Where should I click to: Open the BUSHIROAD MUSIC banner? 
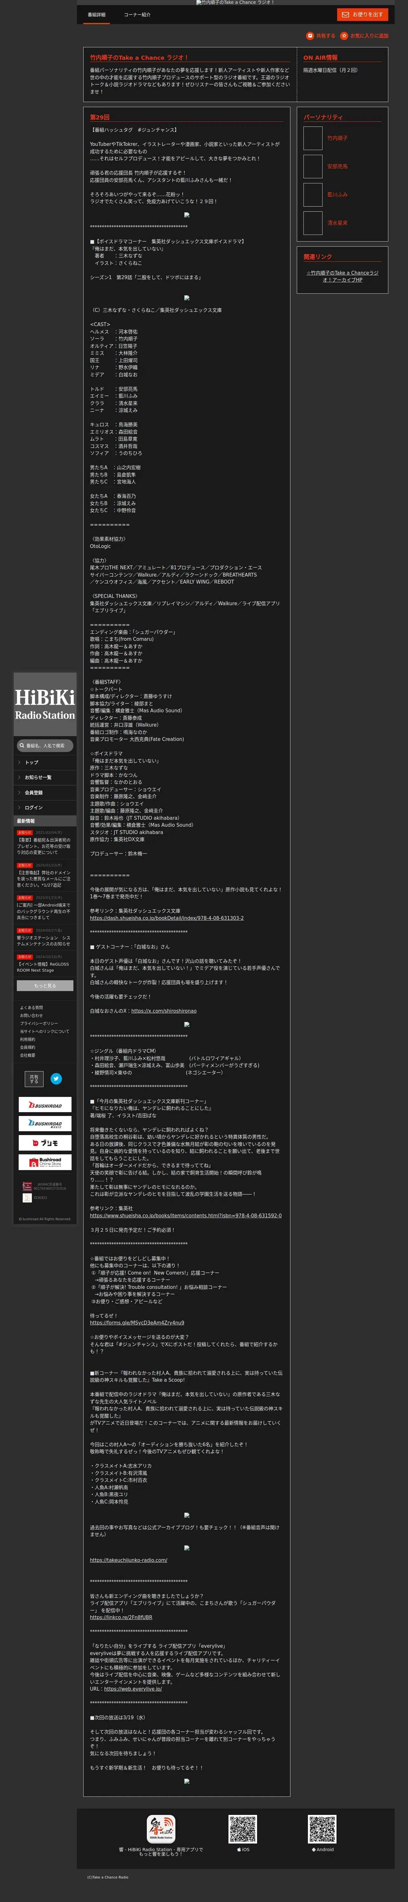point(45,1124)
